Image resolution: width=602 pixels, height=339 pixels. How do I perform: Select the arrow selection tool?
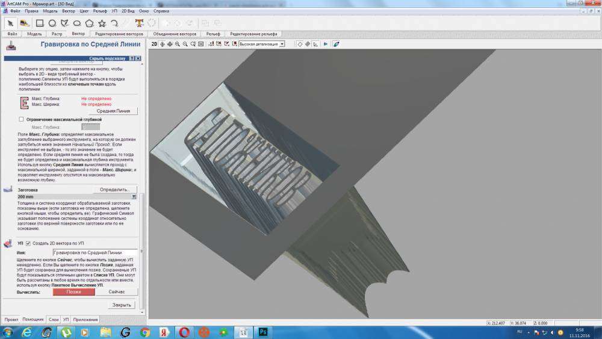pyautogui.click(x=11, y=23)
